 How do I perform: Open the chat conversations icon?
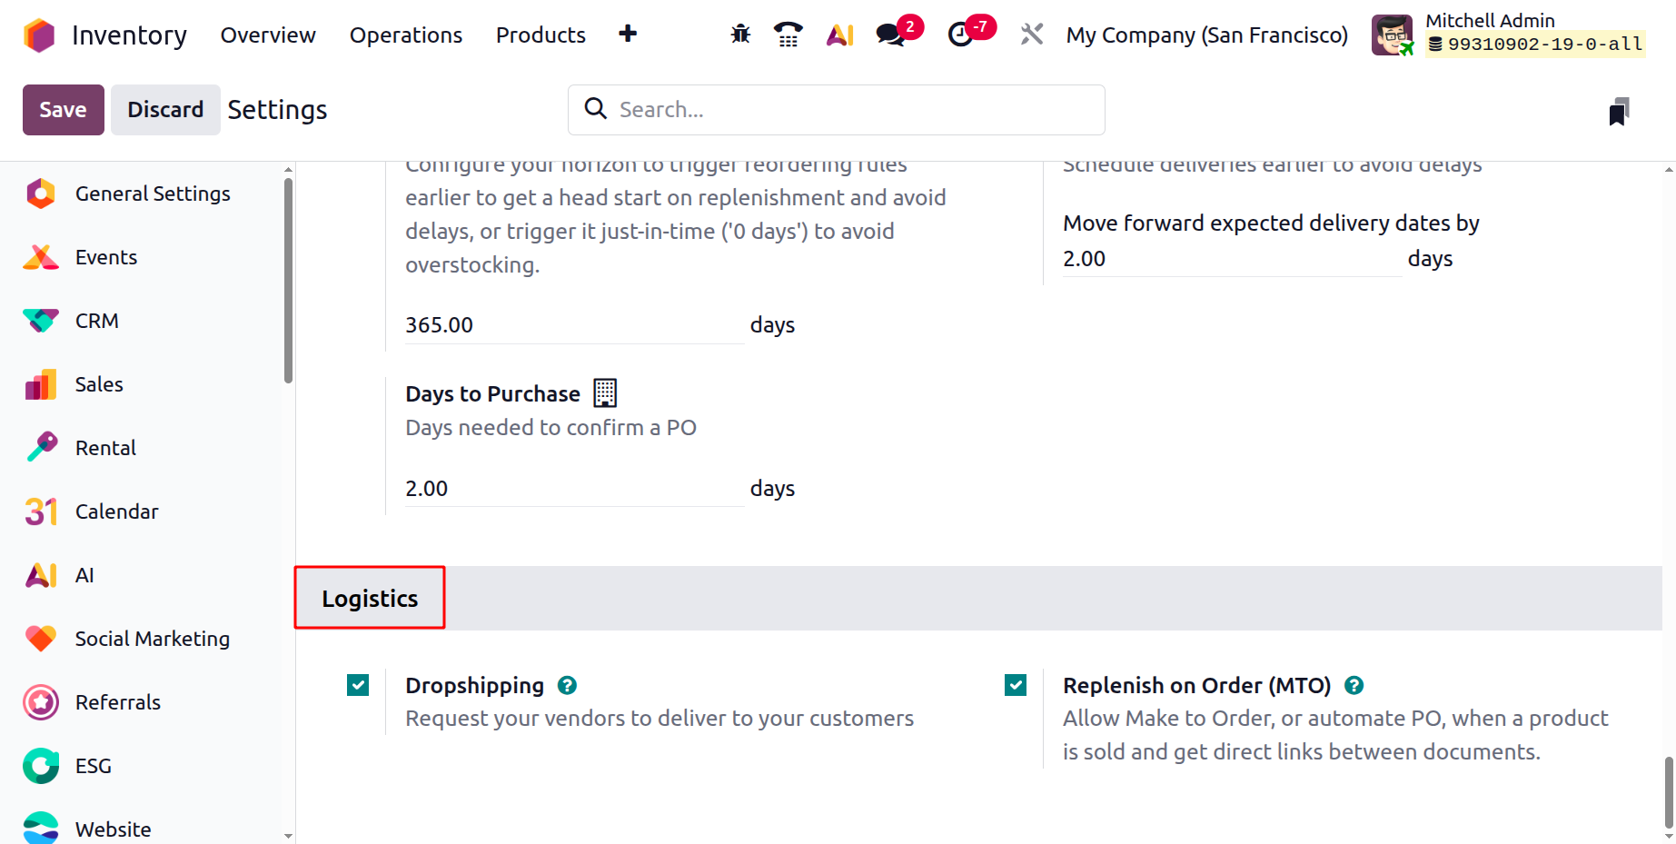point(891,35)
